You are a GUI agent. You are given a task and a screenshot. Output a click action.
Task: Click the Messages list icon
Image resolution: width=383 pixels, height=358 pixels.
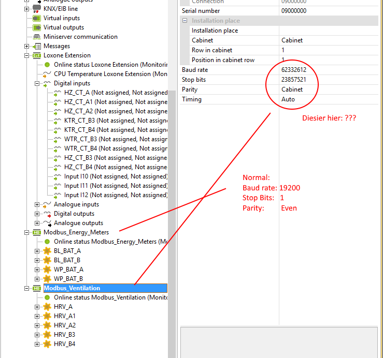37,46
